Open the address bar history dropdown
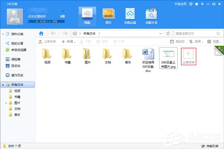 click(x=161, y=34)
